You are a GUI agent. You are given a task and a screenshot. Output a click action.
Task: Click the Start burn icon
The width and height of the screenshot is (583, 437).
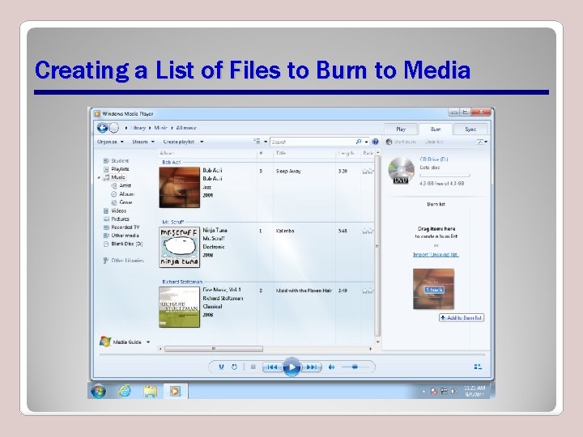click(x=389, y=142)
